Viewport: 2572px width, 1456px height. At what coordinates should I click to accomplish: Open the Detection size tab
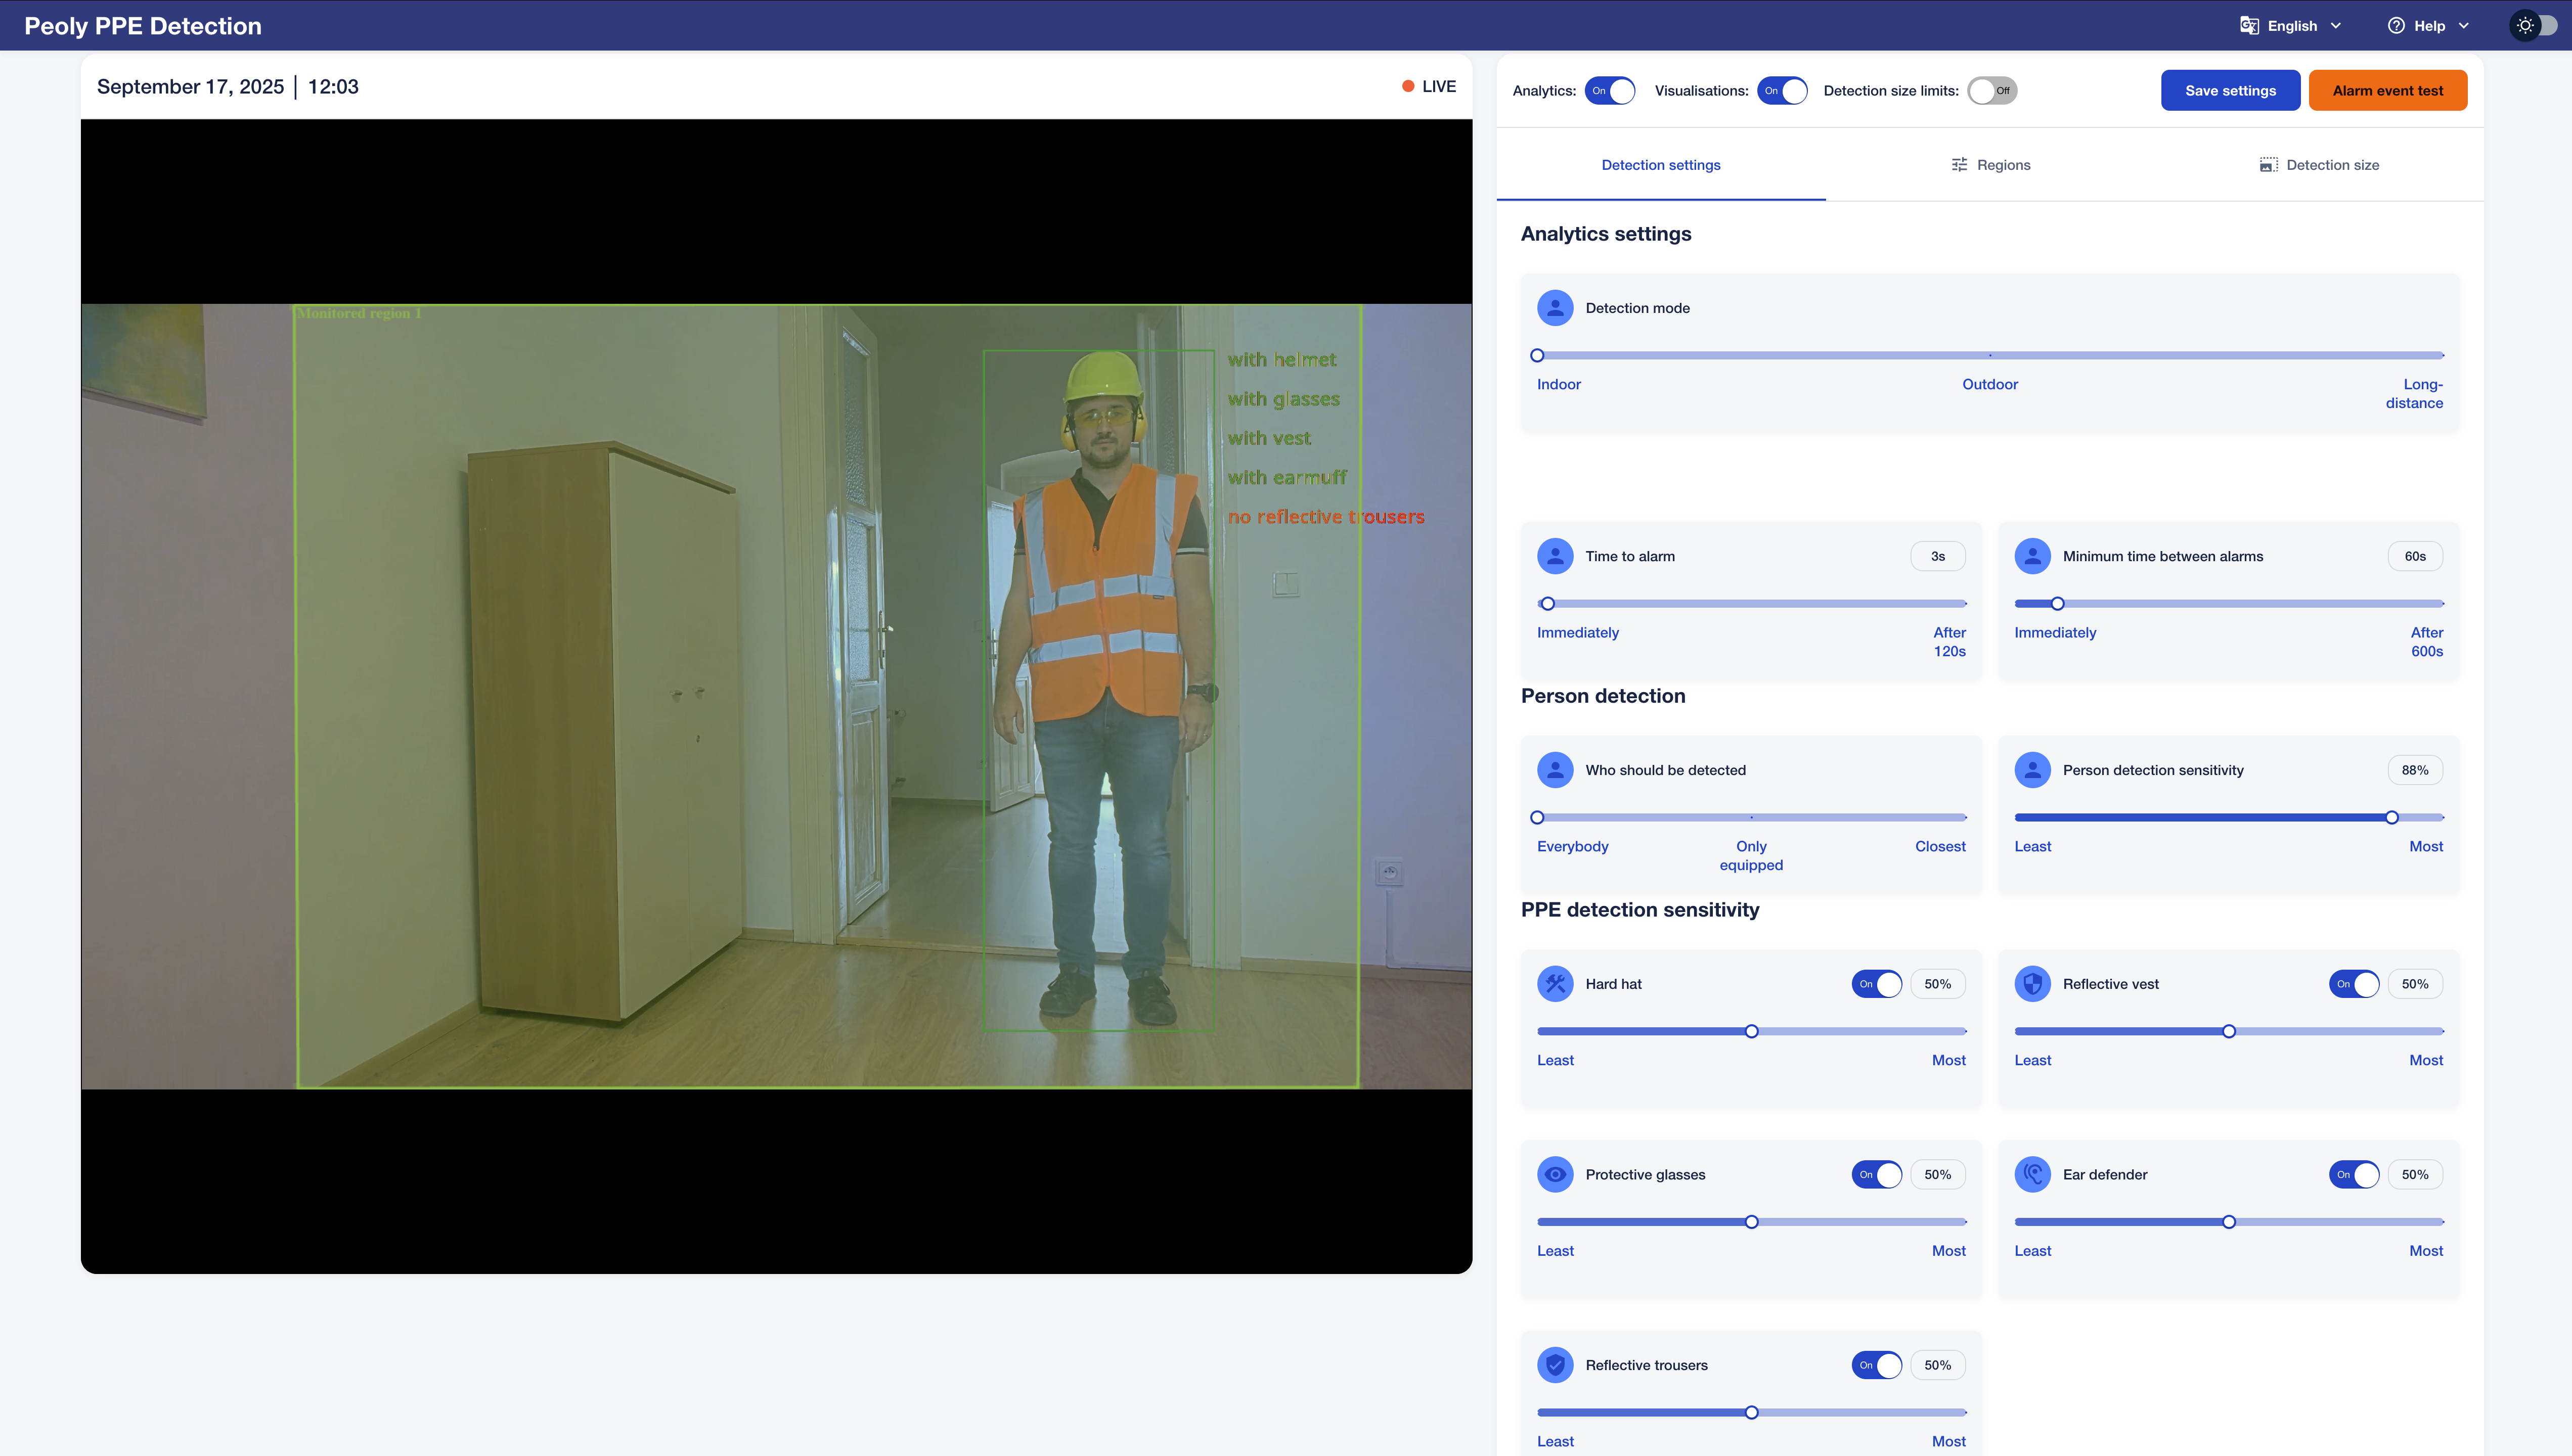point(2319,165)
